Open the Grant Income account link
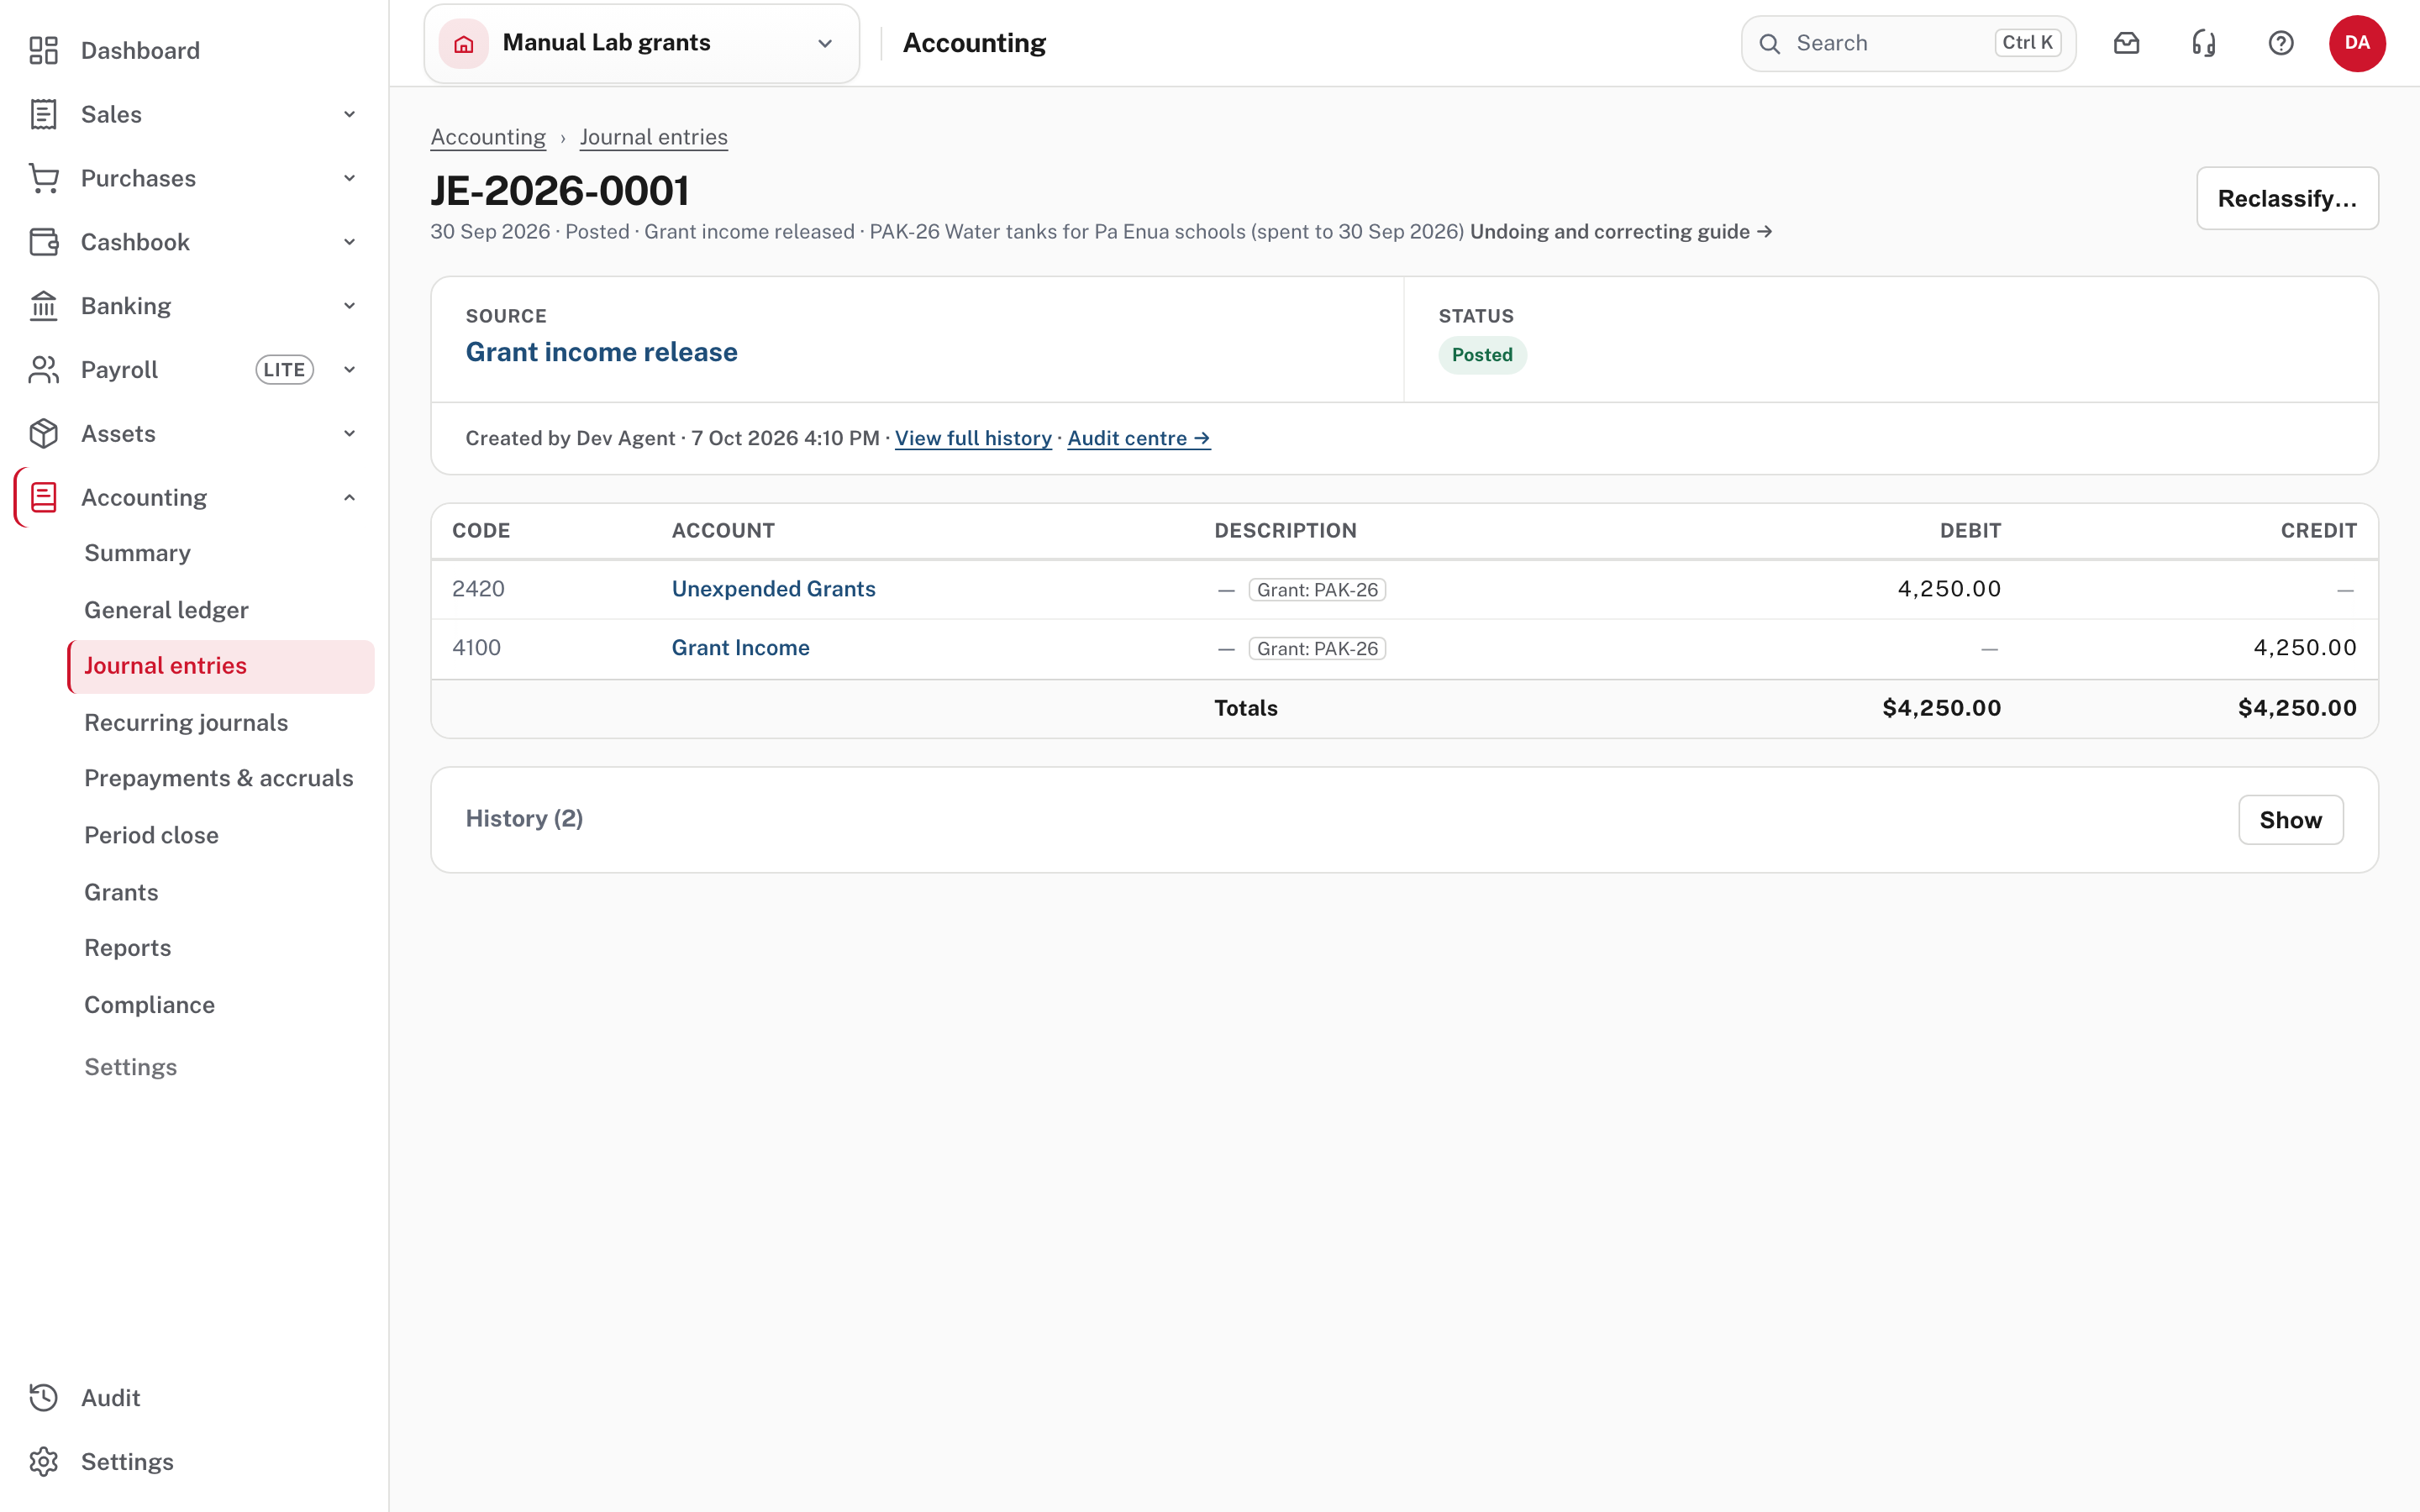Screen dimensions: 2420x1512 tap(740, 648)
